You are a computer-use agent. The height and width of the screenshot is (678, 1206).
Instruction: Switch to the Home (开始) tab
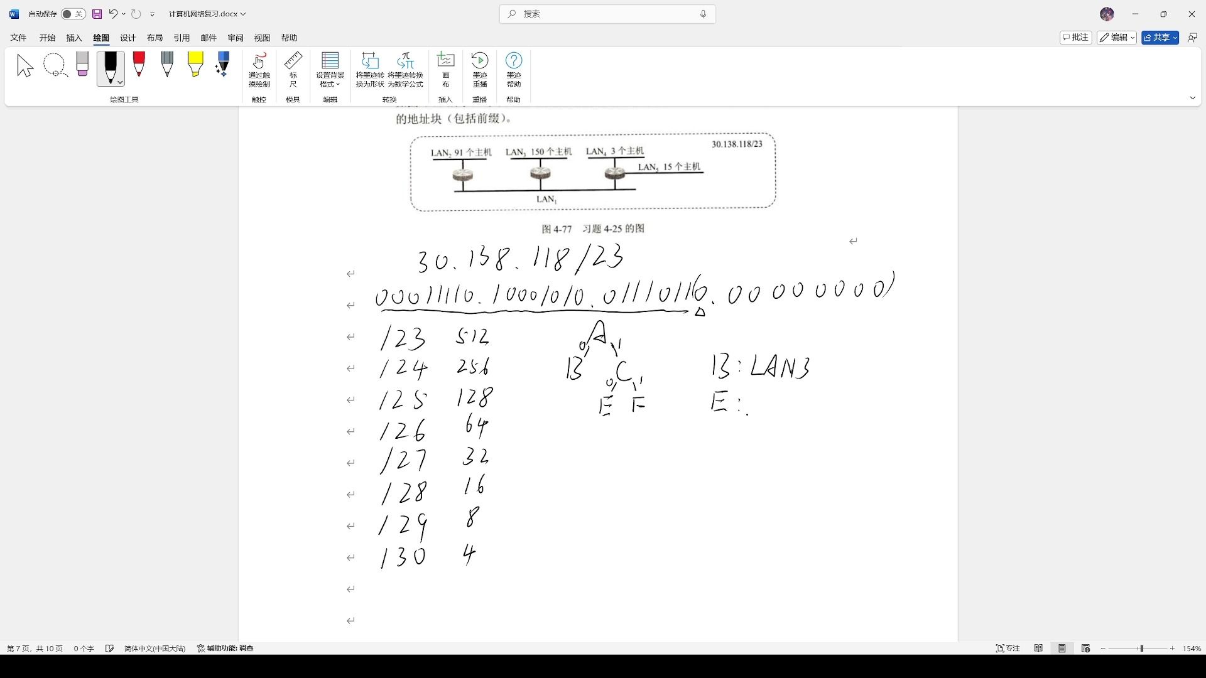[x=47, y=38]
